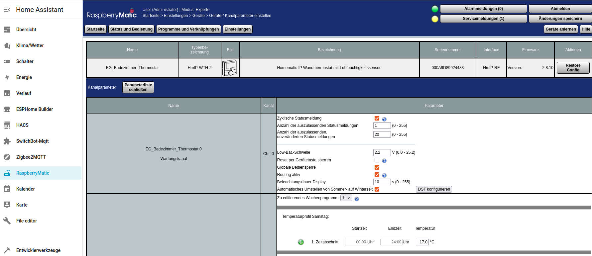Open the Einstellungen menu
The height and width of the screenshot is (256, 592).
click(237, 29)
